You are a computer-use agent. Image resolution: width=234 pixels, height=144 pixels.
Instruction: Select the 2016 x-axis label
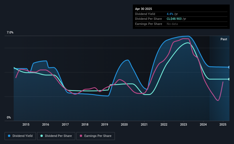tap(46, 124)
